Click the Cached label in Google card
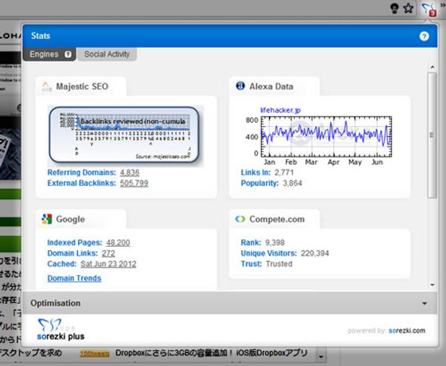The image size is (446, 366). coord(62,264)
